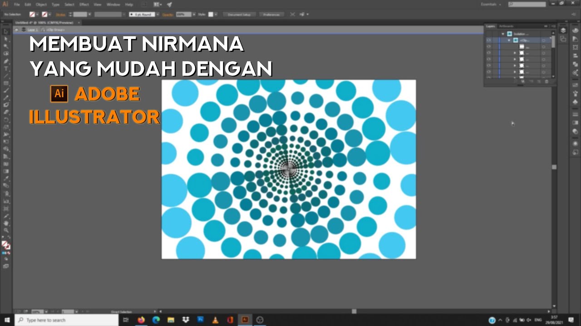581x326 pixels.
Task: Open the 5 pt. Round brush definition dropdown
Action: click(158, 14)
